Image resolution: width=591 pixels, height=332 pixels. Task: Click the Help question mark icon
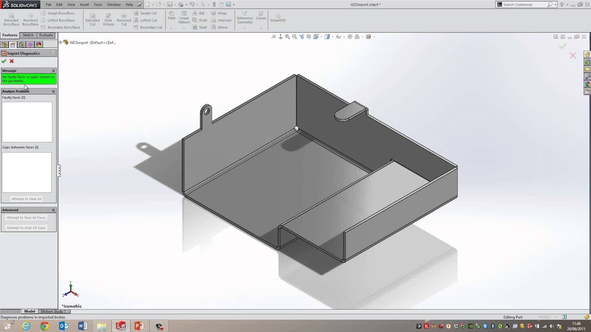point(562,5)
